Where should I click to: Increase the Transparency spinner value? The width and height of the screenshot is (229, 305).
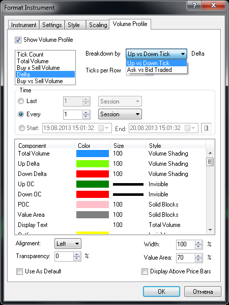77,254
